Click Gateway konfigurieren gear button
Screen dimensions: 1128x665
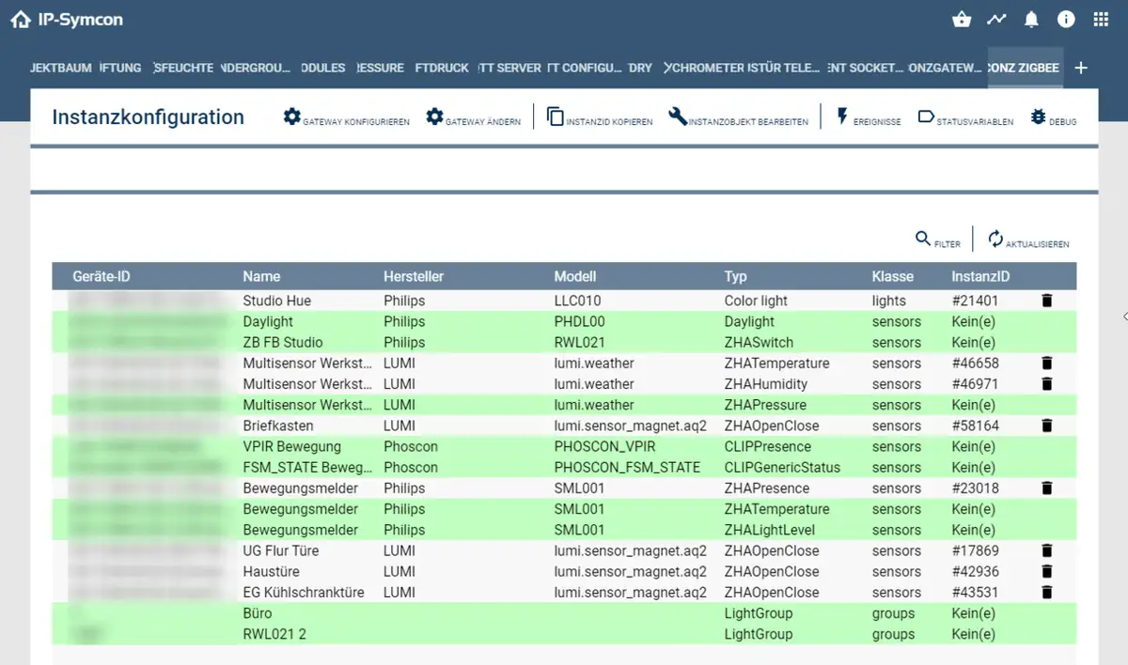coord(347,118)
